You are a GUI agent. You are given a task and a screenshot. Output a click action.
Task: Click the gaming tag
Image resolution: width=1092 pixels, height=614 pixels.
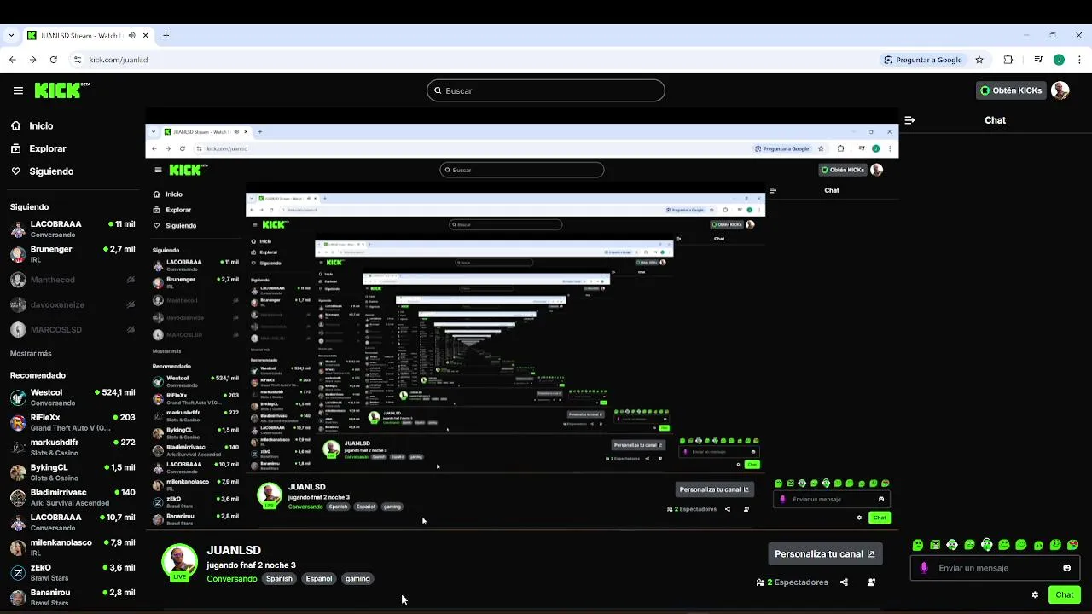[x=357, y=579]
